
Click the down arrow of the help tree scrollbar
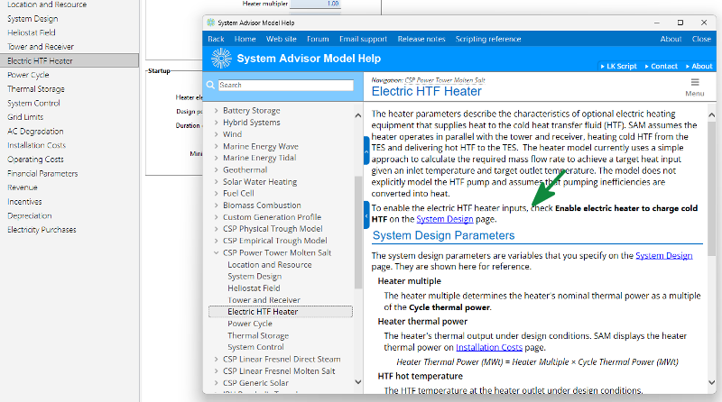(358, 382)
